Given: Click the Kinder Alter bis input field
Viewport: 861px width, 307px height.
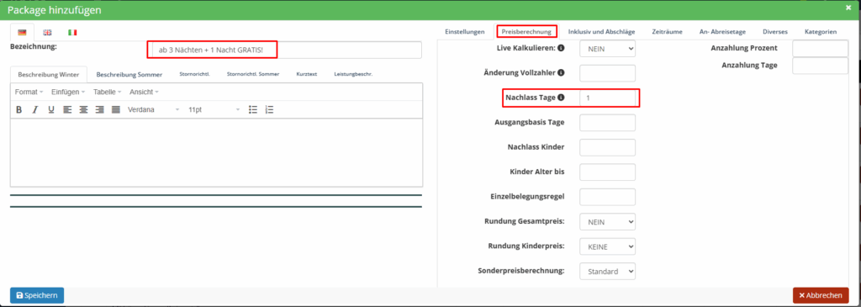Looking at the screenshot, I should tap(607, 172).
